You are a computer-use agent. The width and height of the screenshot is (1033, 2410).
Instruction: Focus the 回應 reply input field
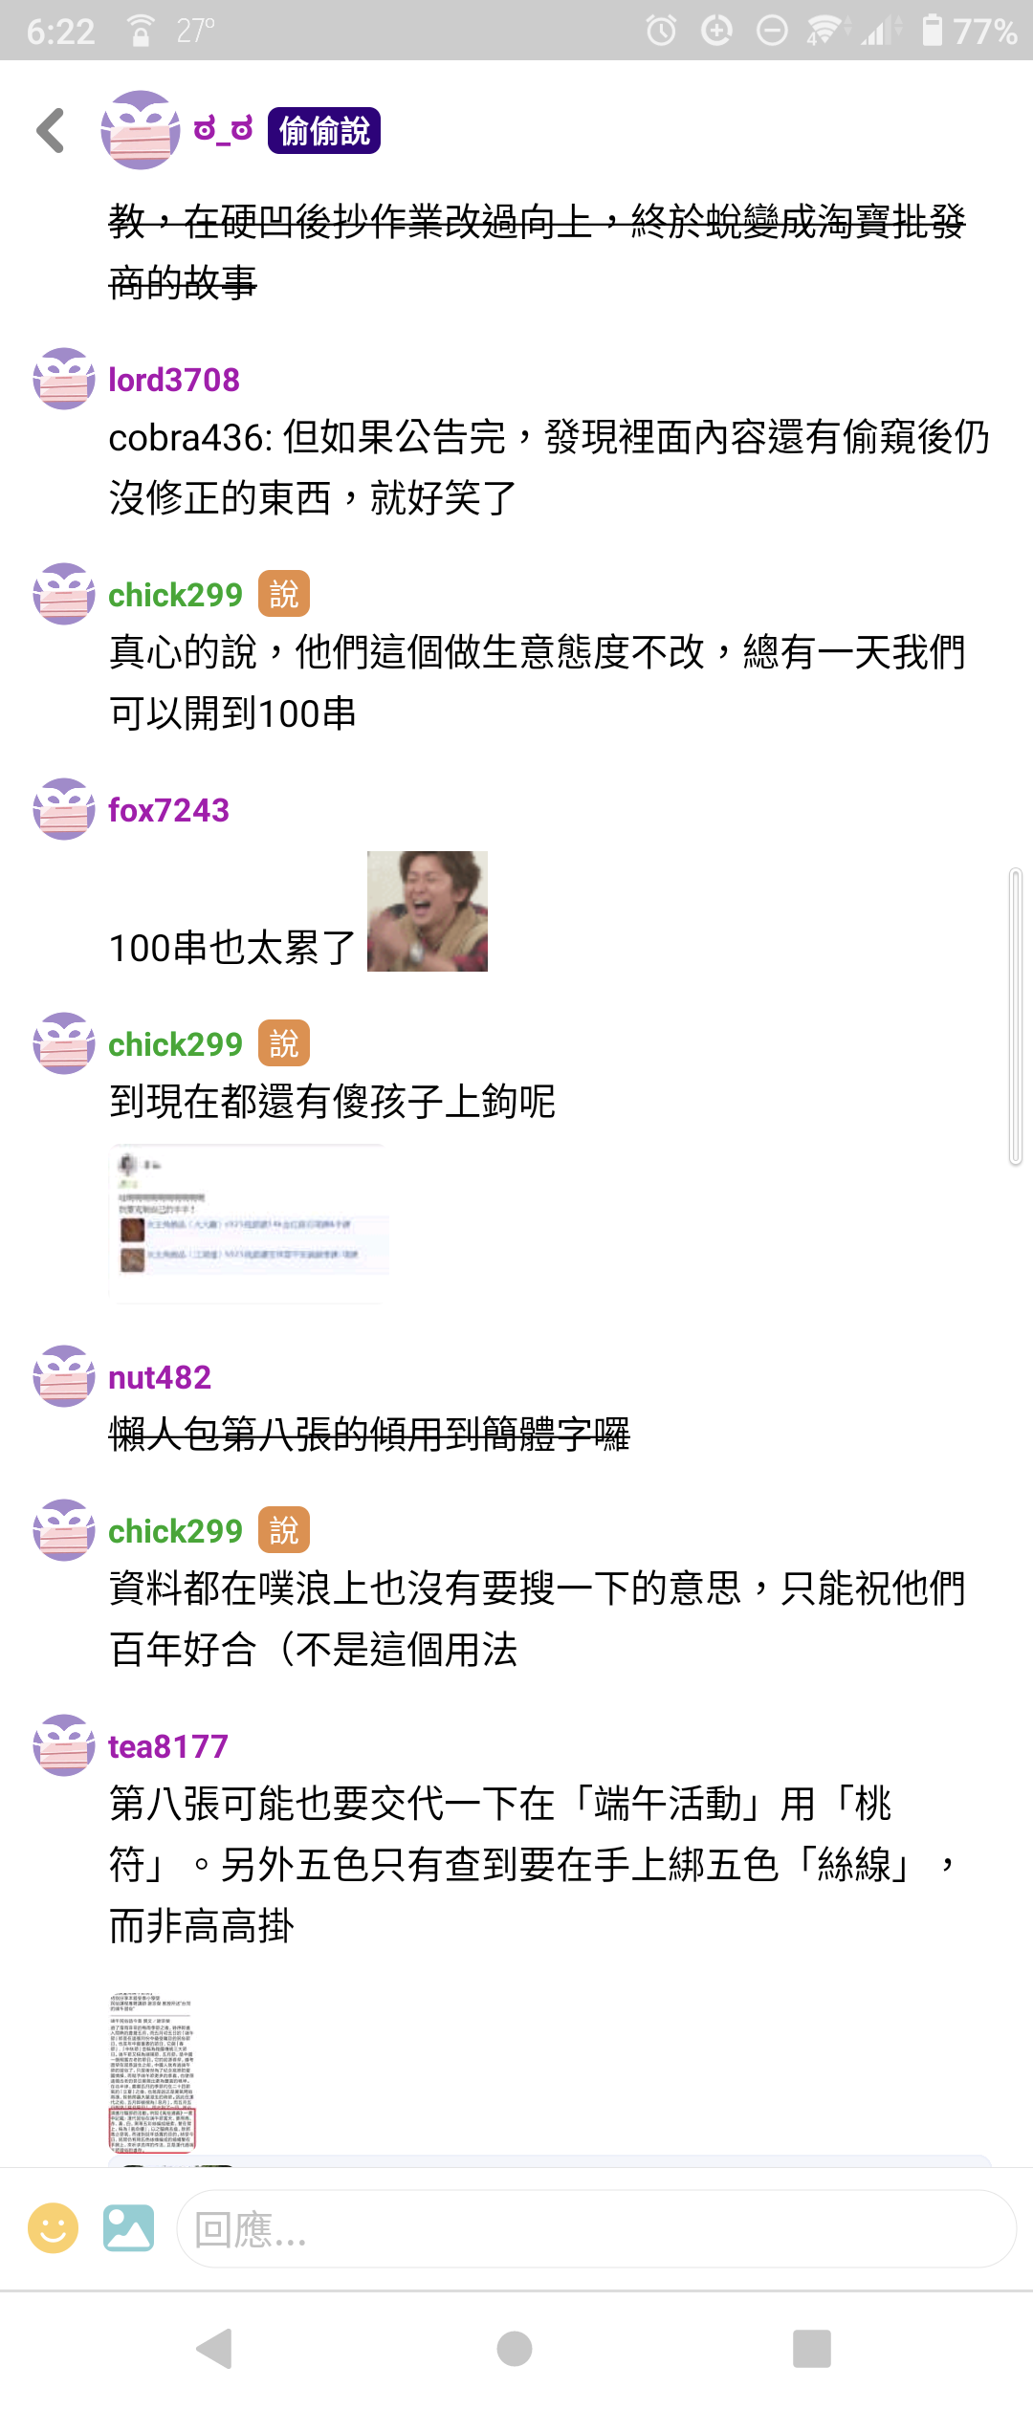click(596, 2228)
